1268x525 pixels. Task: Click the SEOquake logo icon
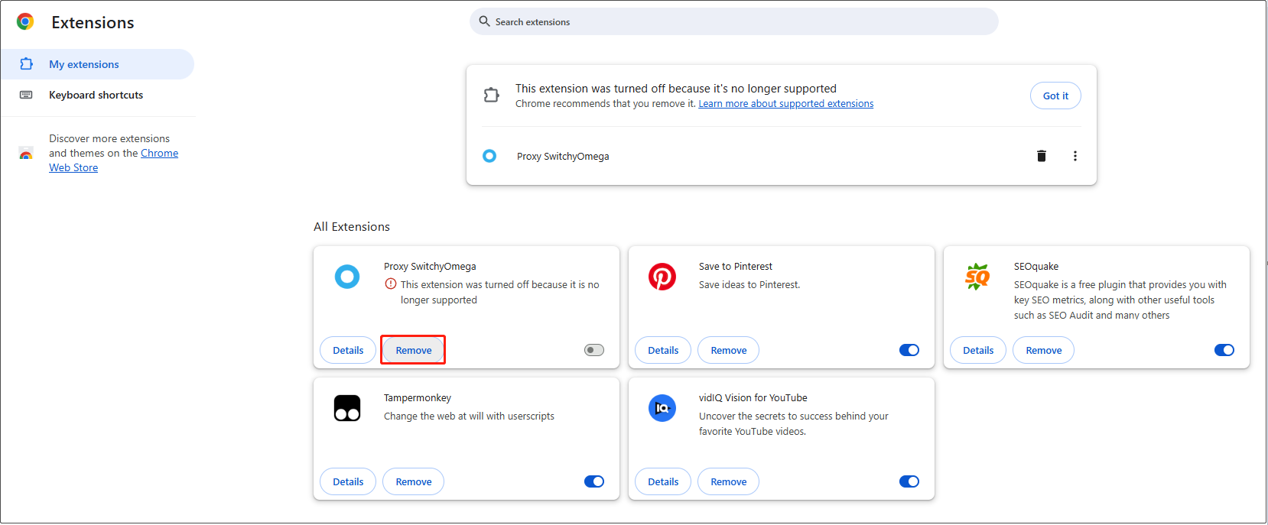pyautogui.click(x=977, y=277)
